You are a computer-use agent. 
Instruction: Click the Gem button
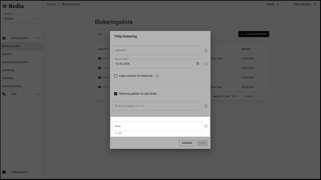point(202,143)
